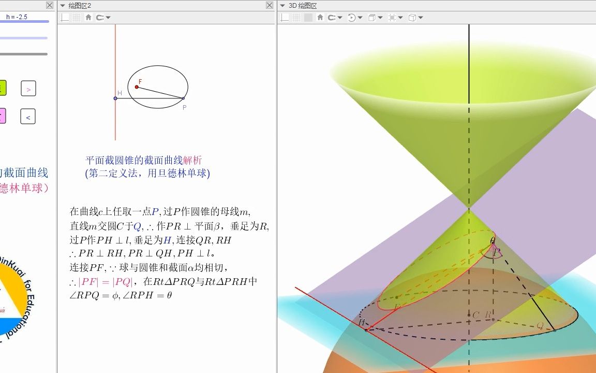Screen dimensions: 596x373
Task: Toggle the grid in the 3D view toolbar
Action: [x=297, y=17]
